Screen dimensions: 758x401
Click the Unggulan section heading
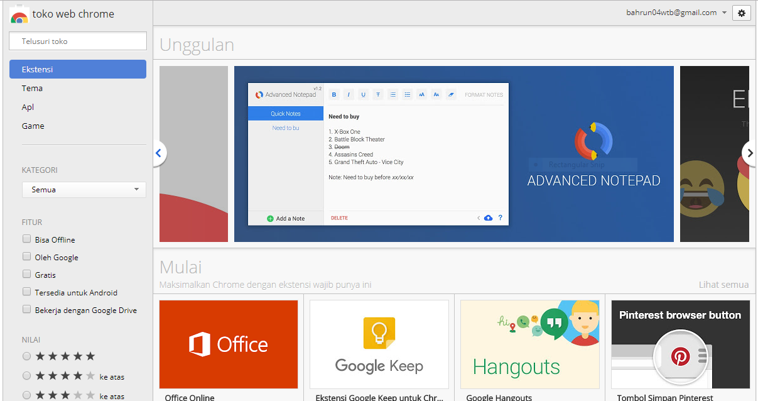[x=197, y=45]
